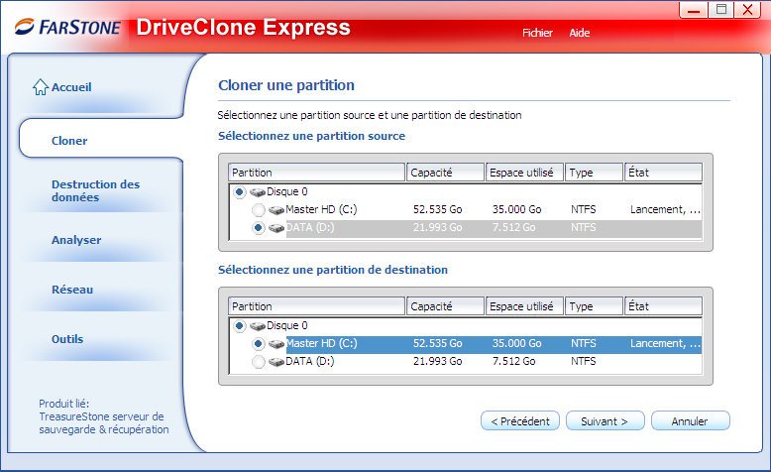Select Disque 0 radio button in destination list

pos(240,326)
